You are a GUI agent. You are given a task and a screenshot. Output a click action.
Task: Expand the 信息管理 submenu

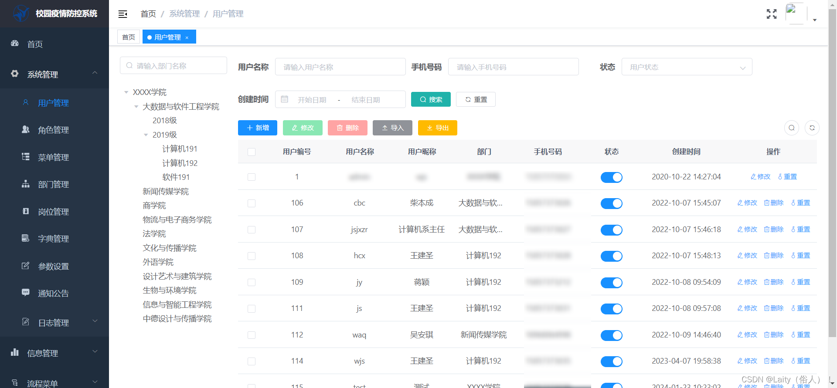click(x=95, y=352)
